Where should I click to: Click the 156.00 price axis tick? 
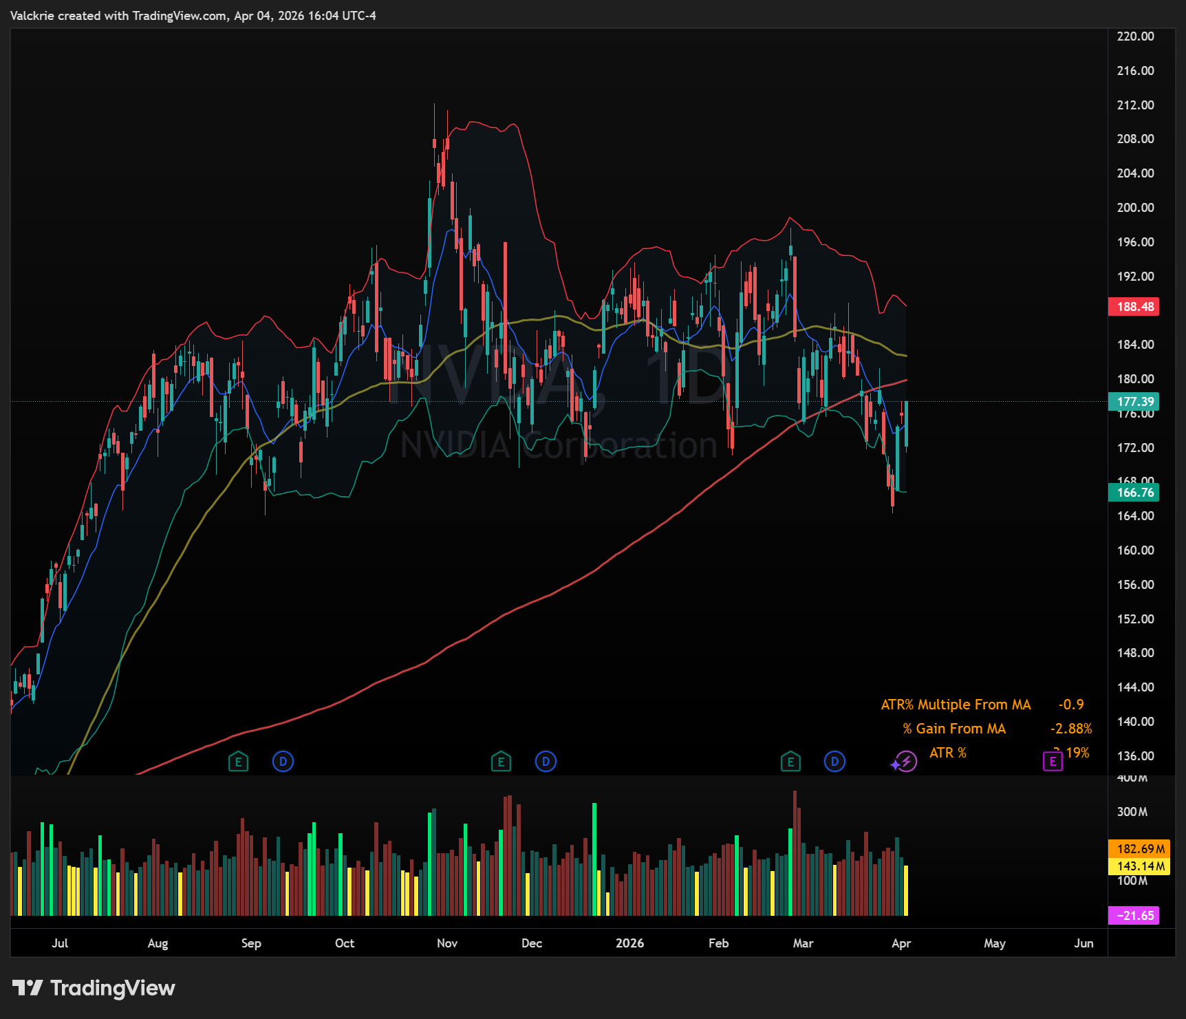[1135, 585]
